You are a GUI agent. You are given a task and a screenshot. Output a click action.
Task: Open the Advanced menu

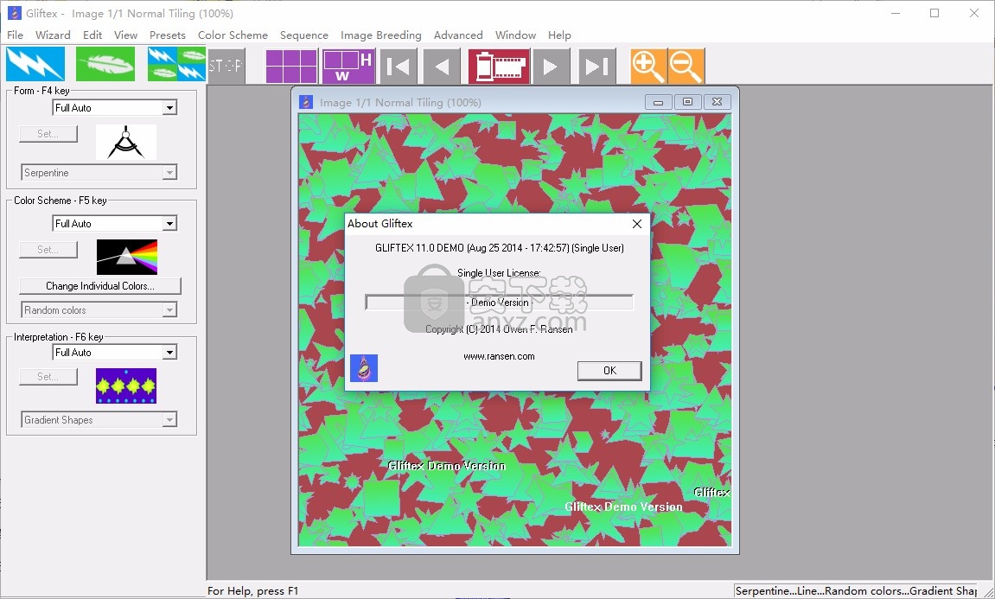coord(458,35)
